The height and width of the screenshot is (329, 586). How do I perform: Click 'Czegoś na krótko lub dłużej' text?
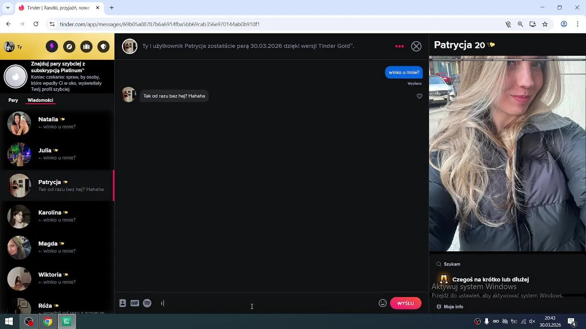490,279
